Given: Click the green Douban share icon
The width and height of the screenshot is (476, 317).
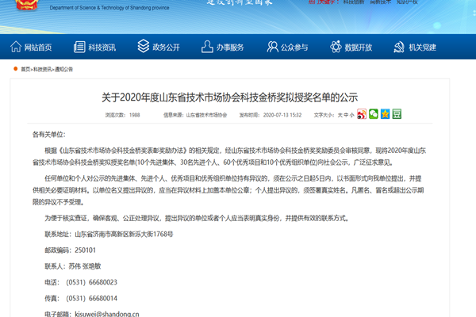Looking at the screenshot, I should pyautogui.click(x=397, y=114).
